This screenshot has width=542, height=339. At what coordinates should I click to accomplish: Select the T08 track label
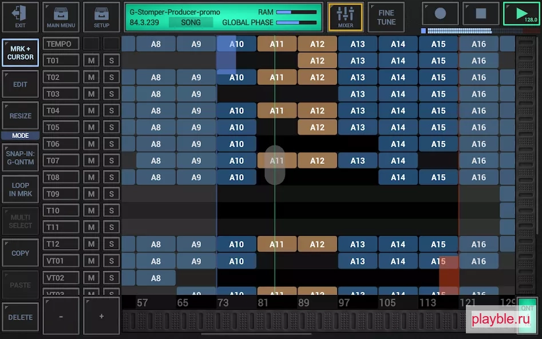(x=61, y=177)
